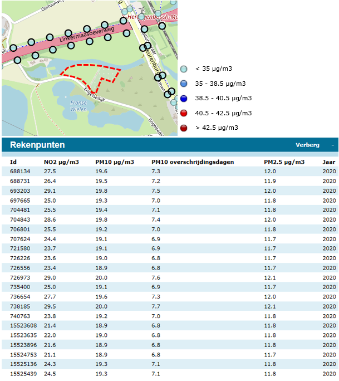Click the dark red '> 42.5 µg/m3' legend dot
The width and height of the screenshot is (339, 381).
point(184,128)
